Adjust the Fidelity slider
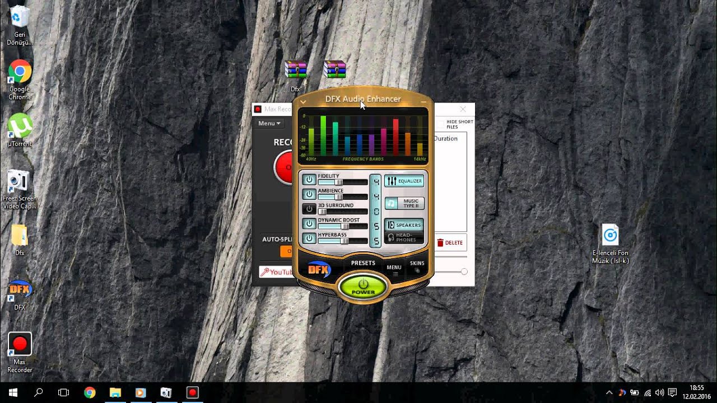Viewport: 717px width, 403px height. (342, 182)
